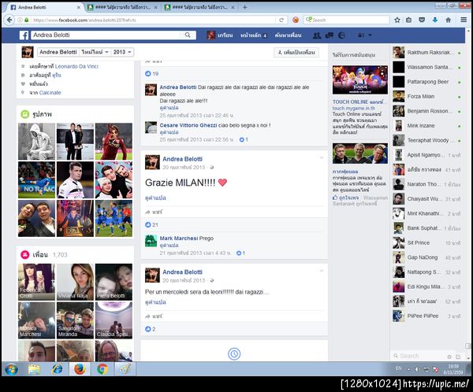This screenshot has width=473, height=392.
Task: Bookmark this page with the star icon
Action: coord(397,20)
